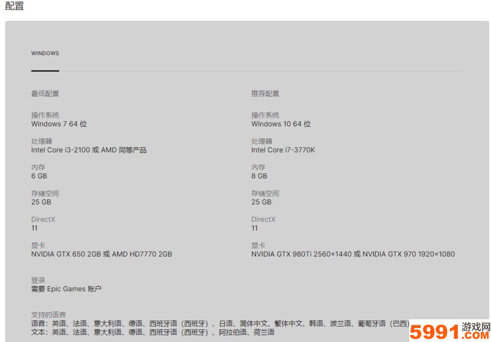
Task: Click the underline indicator below WINDOWS tab
Action: click(45, 71)
